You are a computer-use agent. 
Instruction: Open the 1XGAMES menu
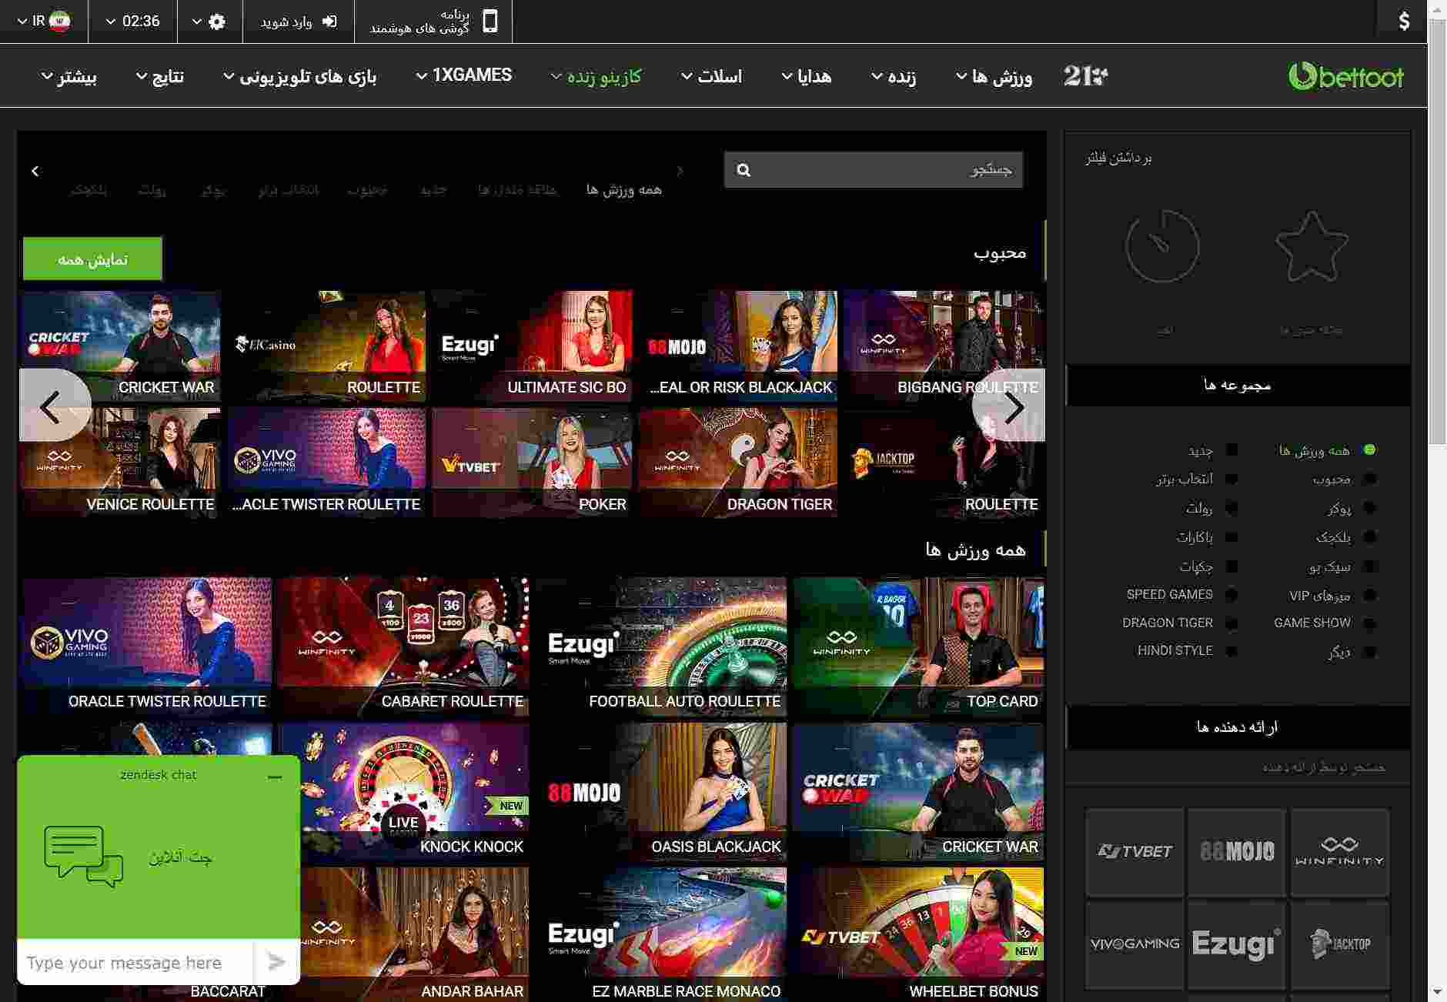point(463,75)
